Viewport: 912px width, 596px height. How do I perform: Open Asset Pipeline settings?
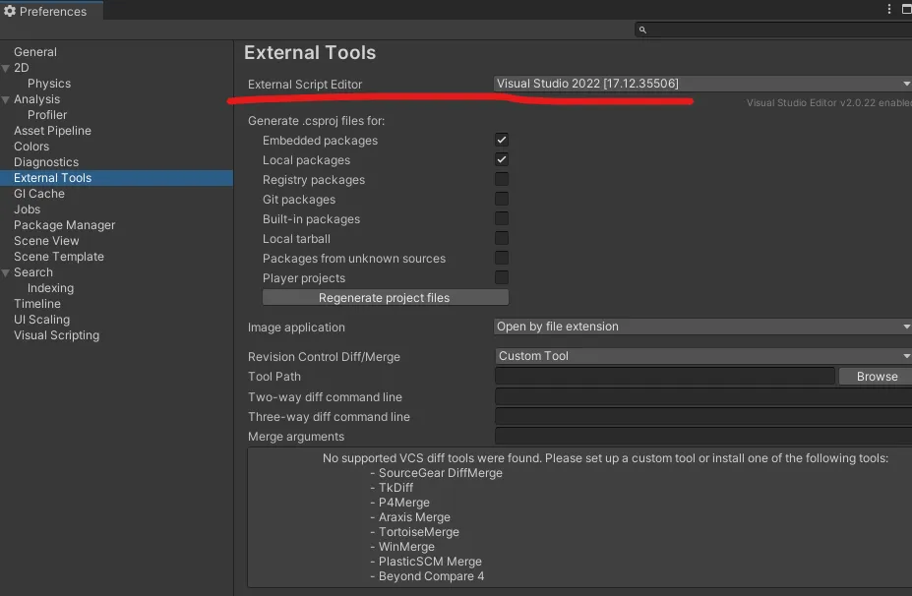click(52, 130)
